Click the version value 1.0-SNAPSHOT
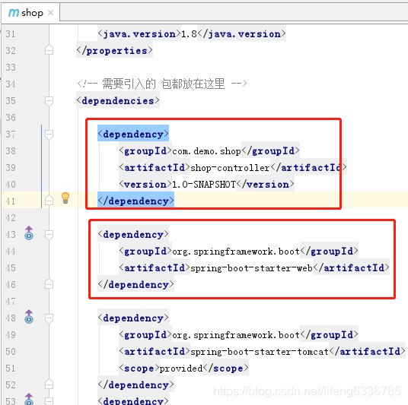This screenshot has height=405, width=408. pos(204,185)
